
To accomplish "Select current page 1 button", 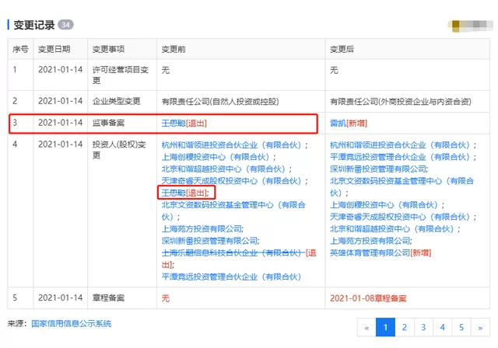I will (385, 327).
